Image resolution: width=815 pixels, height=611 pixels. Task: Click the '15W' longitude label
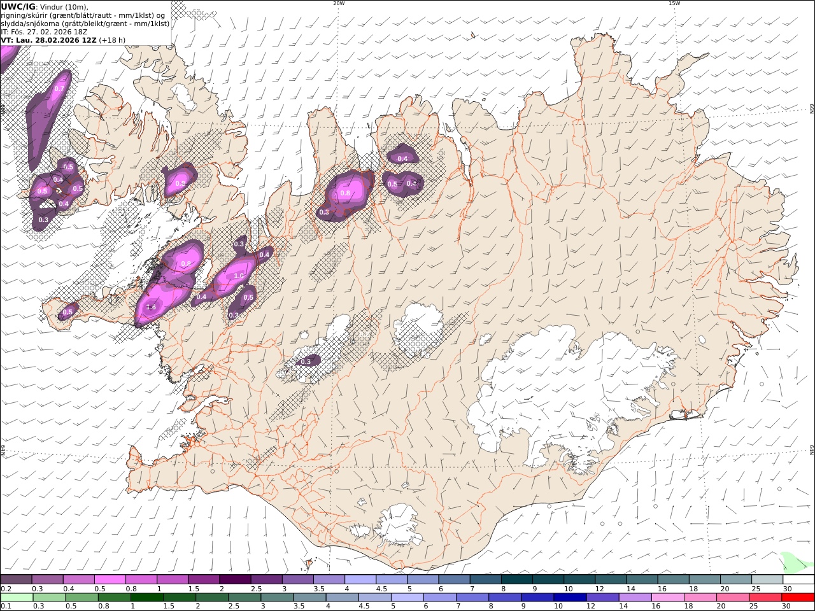[x=674, y=3]
